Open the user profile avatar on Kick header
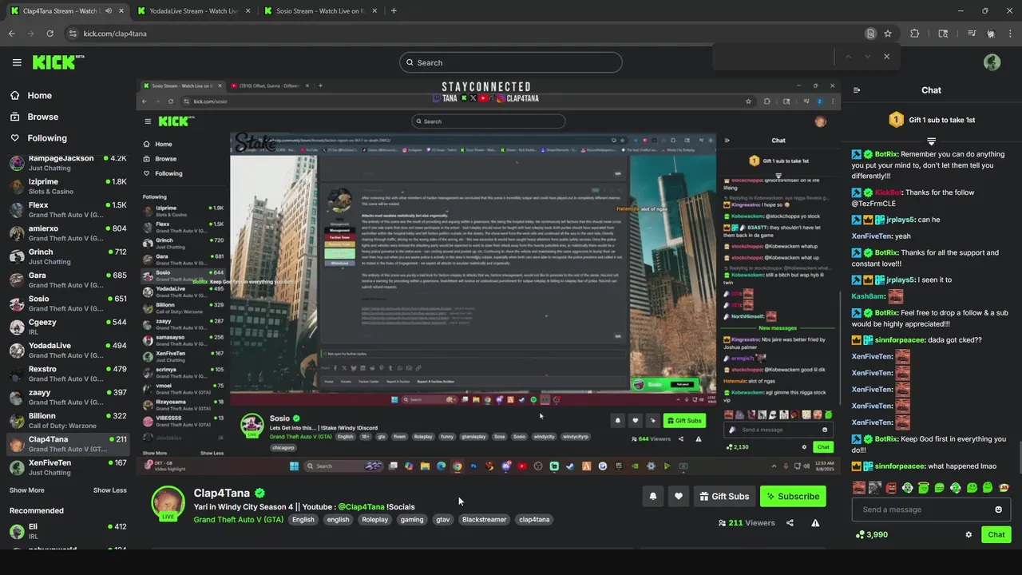Viewport: 1022px width, 575px height. click(x=992, y=62)
